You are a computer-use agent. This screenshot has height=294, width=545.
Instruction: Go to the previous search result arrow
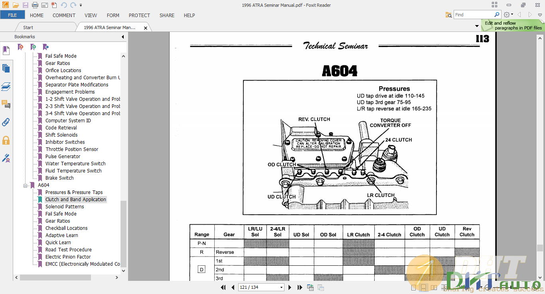pos(519,15)
